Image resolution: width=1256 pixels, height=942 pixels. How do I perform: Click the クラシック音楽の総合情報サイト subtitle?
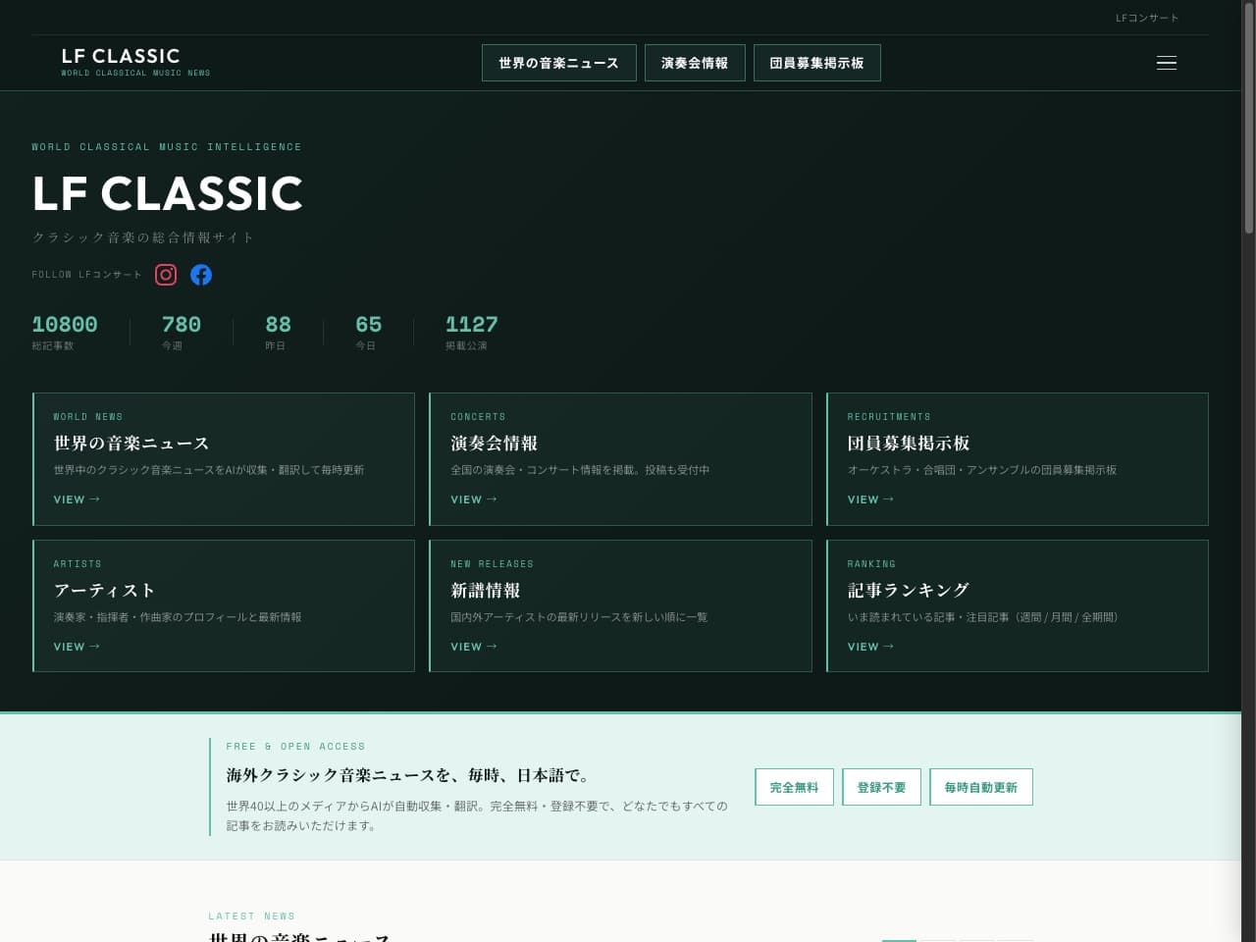143,237
